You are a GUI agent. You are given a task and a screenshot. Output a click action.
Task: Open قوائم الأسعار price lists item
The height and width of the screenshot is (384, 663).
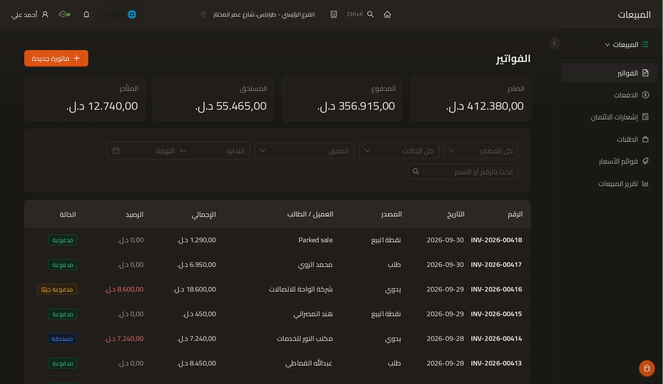point(609,161)
